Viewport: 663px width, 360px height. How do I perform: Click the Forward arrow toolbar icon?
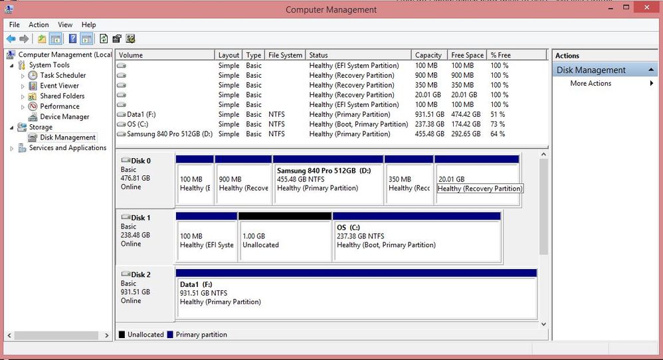tap(24, 39)
